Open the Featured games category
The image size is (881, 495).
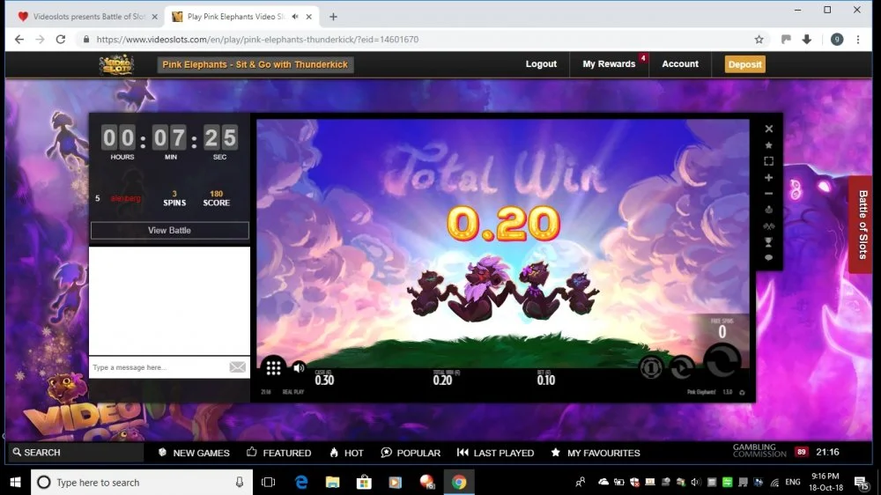point(278,453)
